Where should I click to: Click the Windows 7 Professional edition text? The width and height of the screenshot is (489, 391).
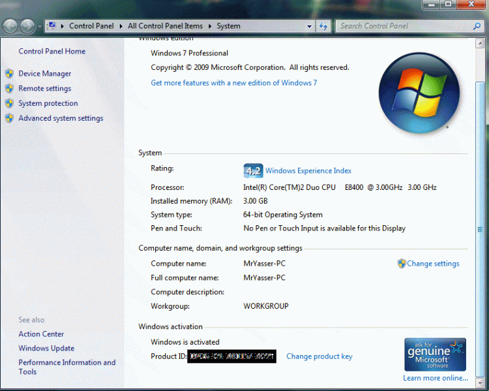tap(189, 53)
